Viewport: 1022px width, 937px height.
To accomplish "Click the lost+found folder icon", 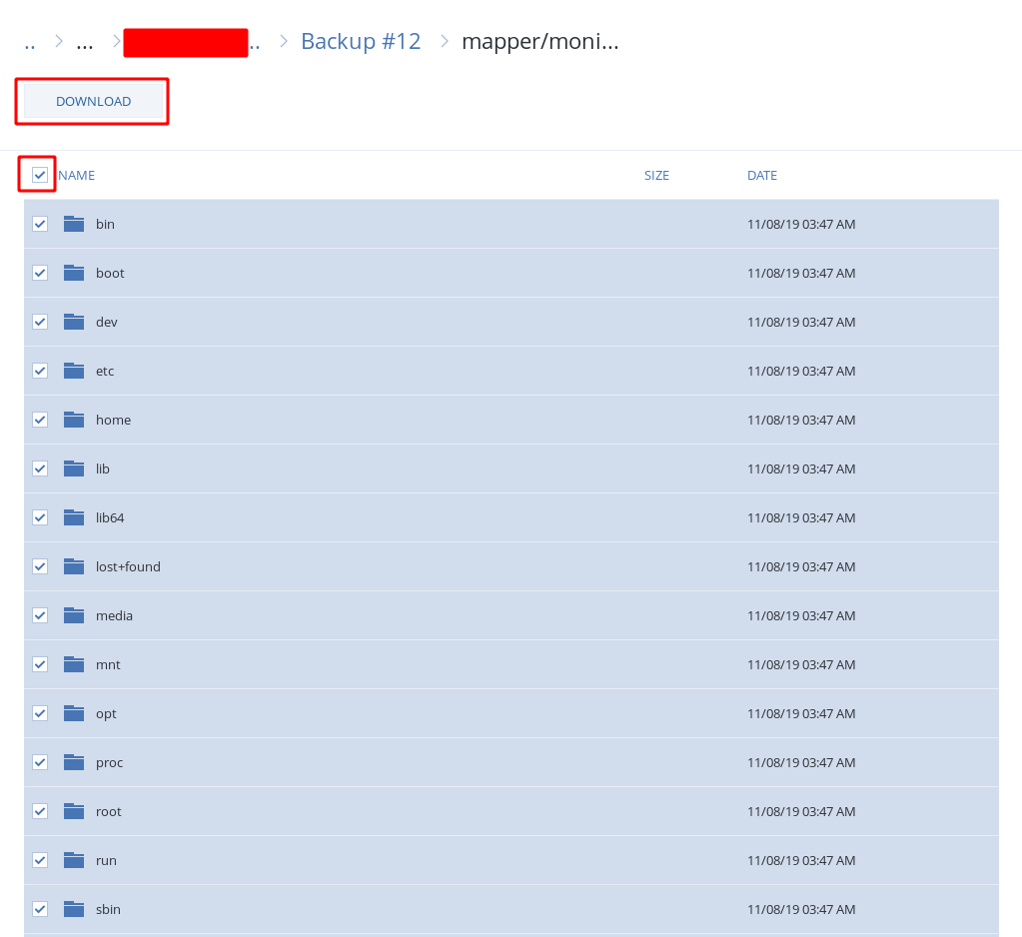I will (74, 566).
